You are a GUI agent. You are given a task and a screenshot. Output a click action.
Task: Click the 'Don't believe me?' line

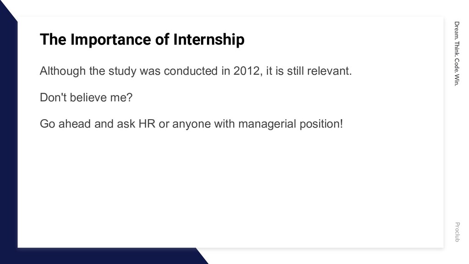pyautogui.click(x=86, y=98)
